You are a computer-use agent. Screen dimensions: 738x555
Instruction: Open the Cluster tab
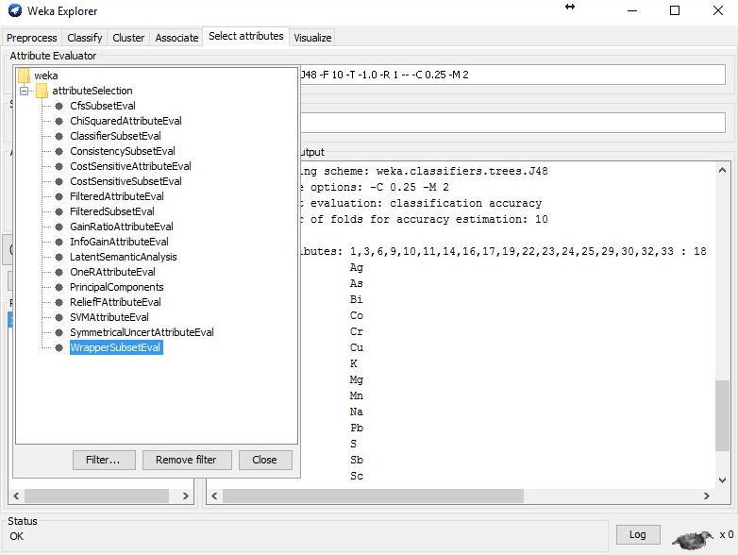(x=128, y=38)
